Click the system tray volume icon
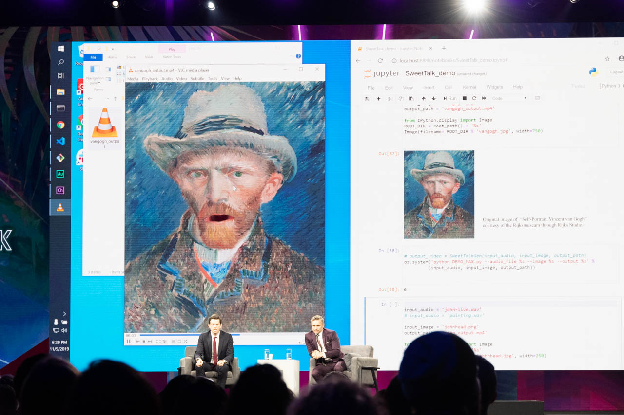The image size is (624, 415). coord(64,330)
